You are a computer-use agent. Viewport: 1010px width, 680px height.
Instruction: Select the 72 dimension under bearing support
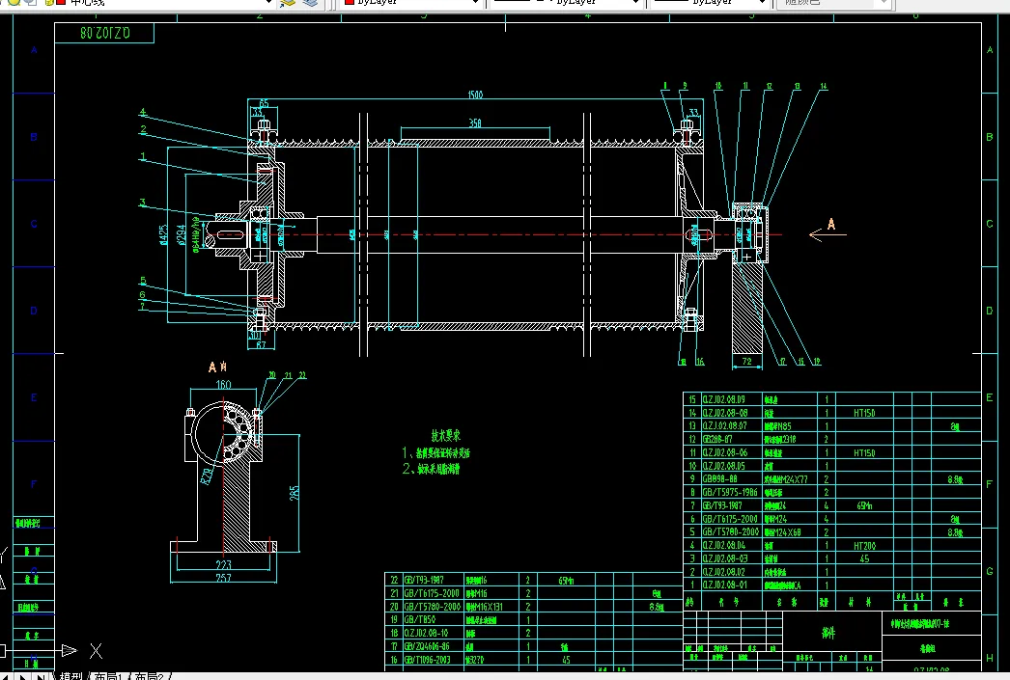pyautogui.click(x=746, y=362)
